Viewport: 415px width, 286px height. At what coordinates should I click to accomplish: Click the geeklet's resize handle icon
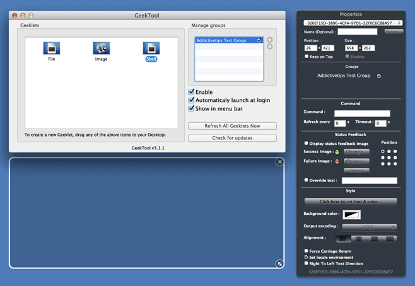[x=279, y=263]
